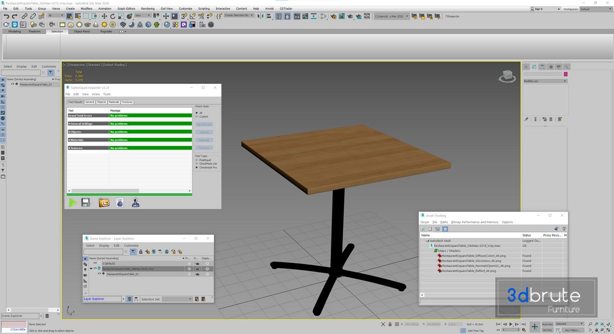Screen dimensions: 614x334
Task: Run TurboSquid inspector with green play icon
Action: pos(73,203)
